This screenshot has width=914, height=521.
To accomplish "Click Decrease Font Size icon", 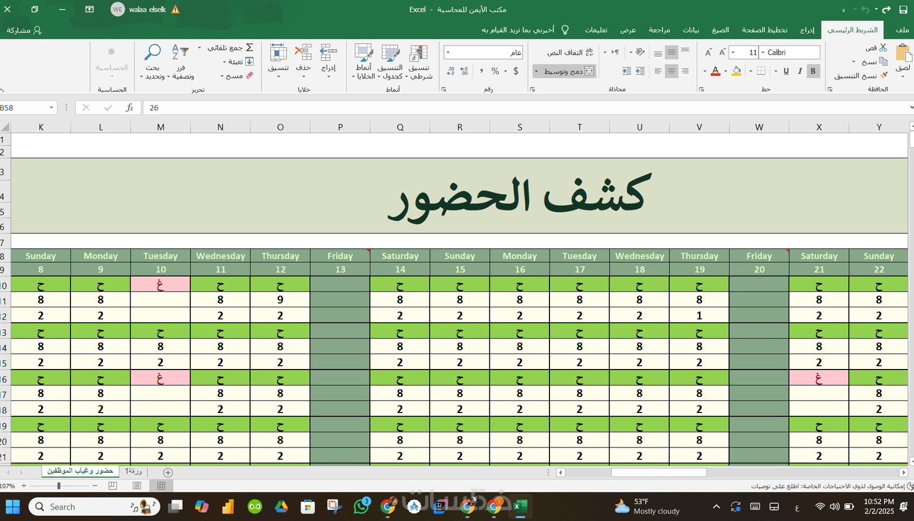I will (x=708, y=52).
